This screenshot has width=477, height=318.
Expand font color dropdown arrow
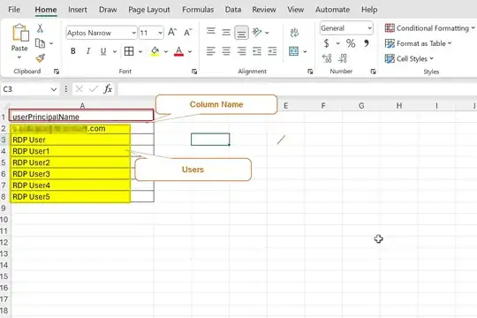(x=190, y=51)
